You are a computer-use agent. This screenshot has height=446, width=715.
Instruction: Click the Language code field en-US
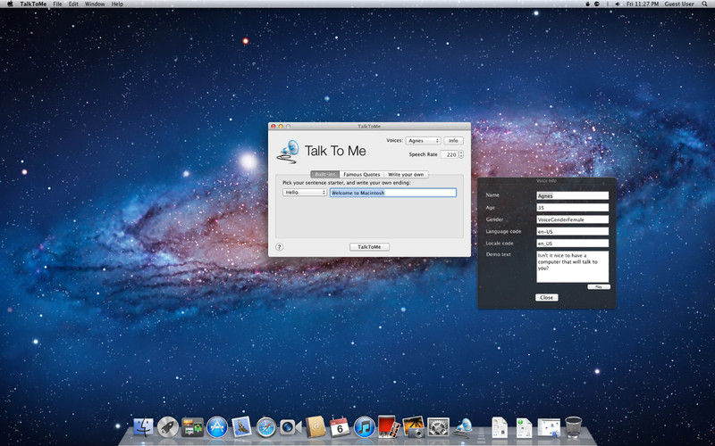pyautogui.click(x=573, y=231)
